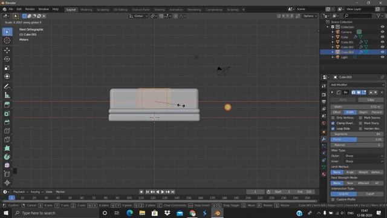Click the modifier Copy button
Image resolution: width=387 pixels, height=218 pixels.
coord(371,100)
